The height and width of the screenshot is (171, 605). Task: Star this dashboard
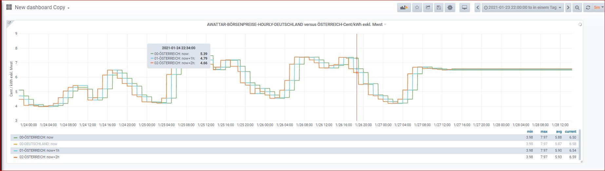pos(417,8)
